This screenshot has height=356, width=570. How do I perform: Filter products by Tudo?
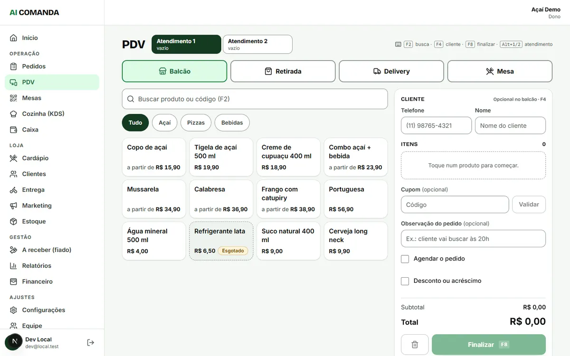[x=135, y=122]
